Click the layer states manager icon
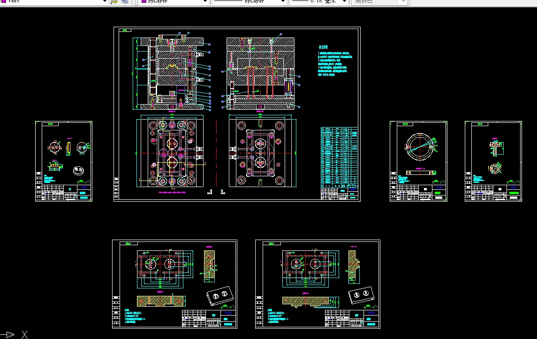 [114, 2]
